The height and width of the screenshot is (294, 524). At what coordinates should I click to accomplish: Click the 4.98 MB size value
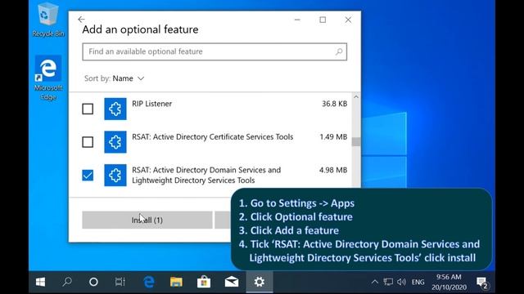pos(333,170)
